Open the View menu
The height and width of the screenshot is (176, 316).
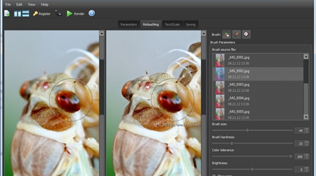tap(31, 4)
